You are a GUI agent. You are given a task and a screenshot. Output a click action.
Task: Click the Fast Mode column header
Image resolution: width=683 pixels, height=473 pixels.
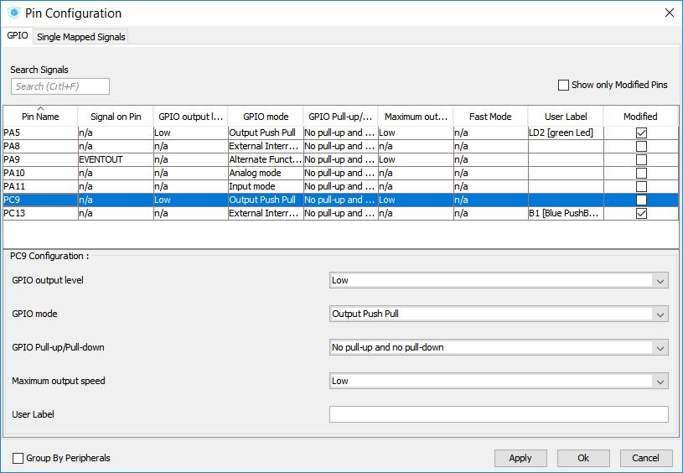click(490, 117)
